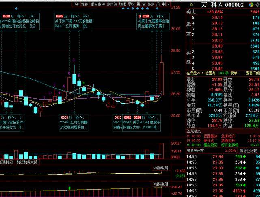This screenshot has width=260, height=197.
Task: Click 查看详细 link in order book
Action: pos(253,73)
